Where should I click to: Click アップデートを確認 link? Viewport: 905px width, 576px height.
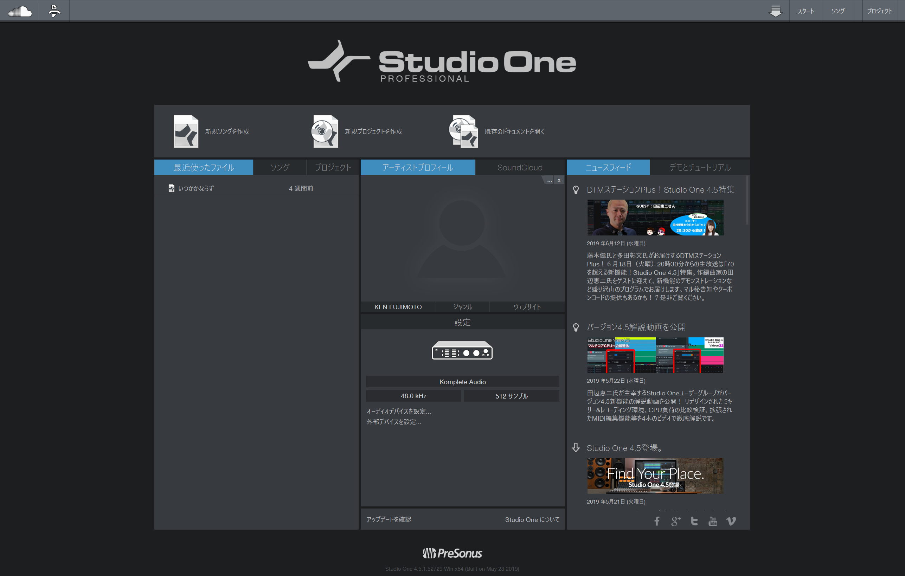coord(389,519)
